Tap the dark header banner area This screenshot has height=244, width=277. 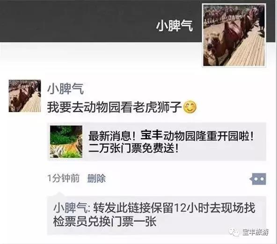coord(101,21)
